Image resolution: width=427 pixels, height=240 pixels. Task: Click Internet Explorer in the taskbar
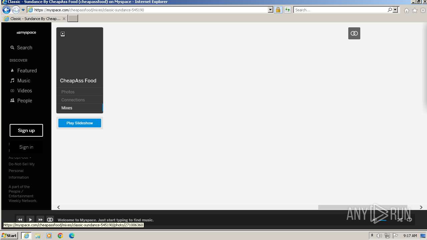(26, 236)
